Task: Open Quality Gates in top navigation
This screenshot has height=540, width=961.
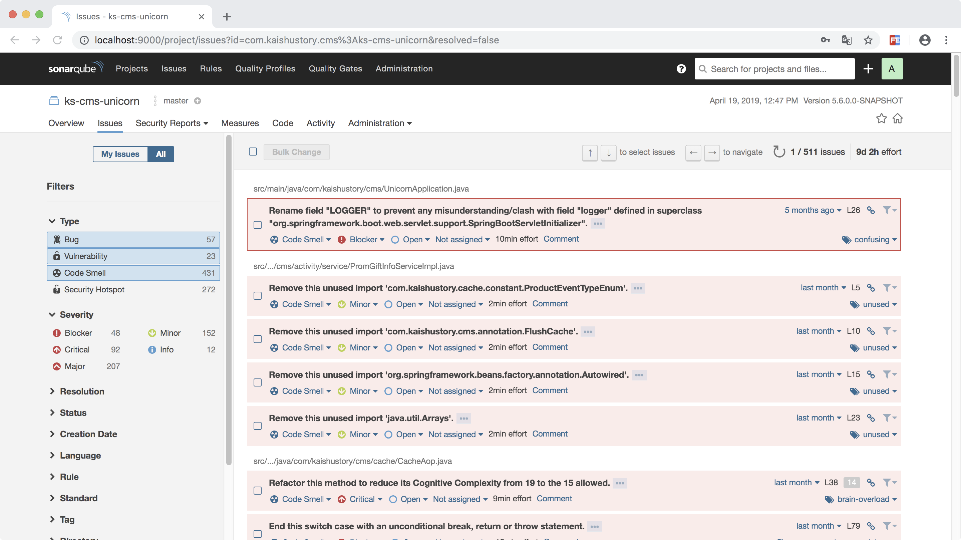Action: (335, 69)
